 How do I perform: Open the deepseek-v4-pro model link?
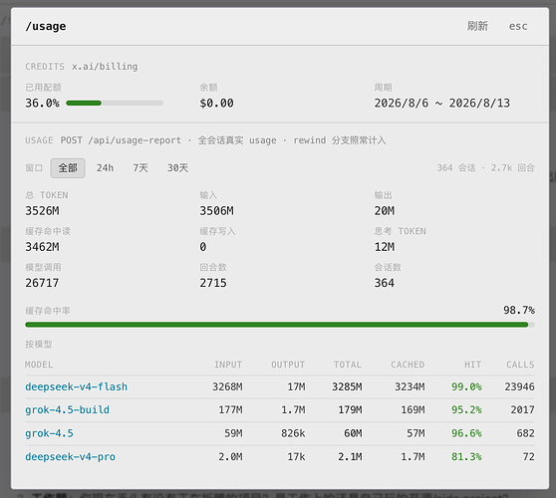tap(70, 457)
